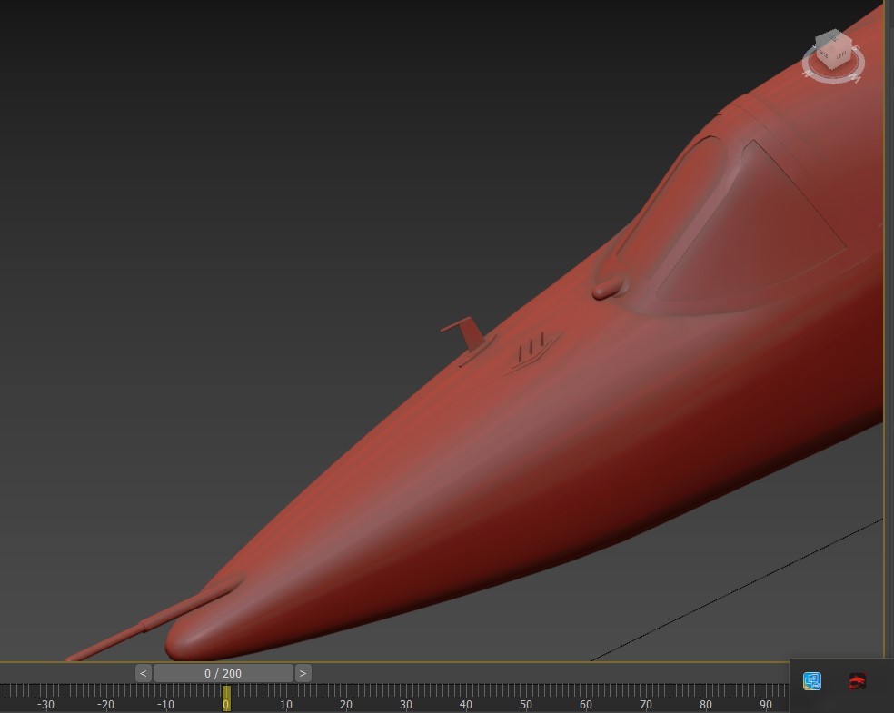Viewport: 894px width, 713px height.
Task: Click the LEFT face of the ViewCube
Action: click(x=841, y=55)
